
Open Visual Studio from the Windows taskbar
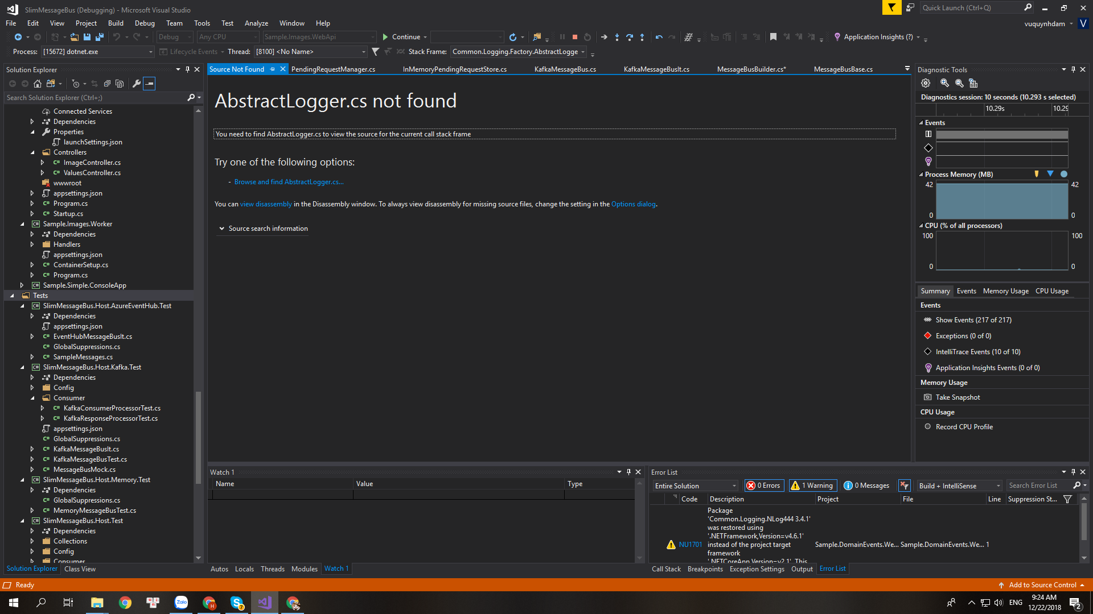point(265,603)
